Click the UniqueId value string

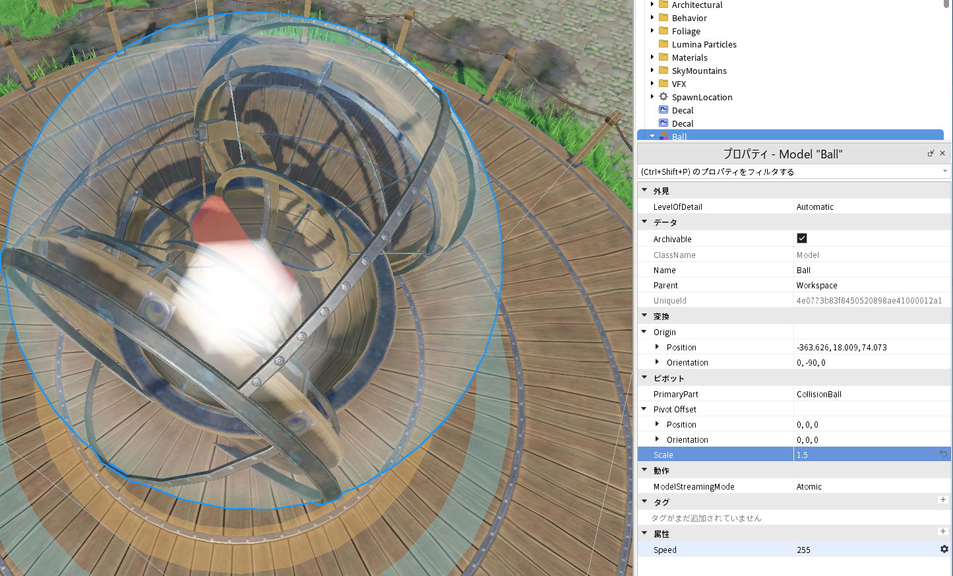tap(869, 300)
